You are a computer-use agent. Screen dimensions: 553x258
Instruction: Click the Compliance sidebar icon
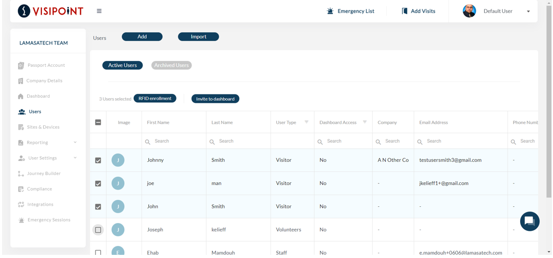[21, 189]
